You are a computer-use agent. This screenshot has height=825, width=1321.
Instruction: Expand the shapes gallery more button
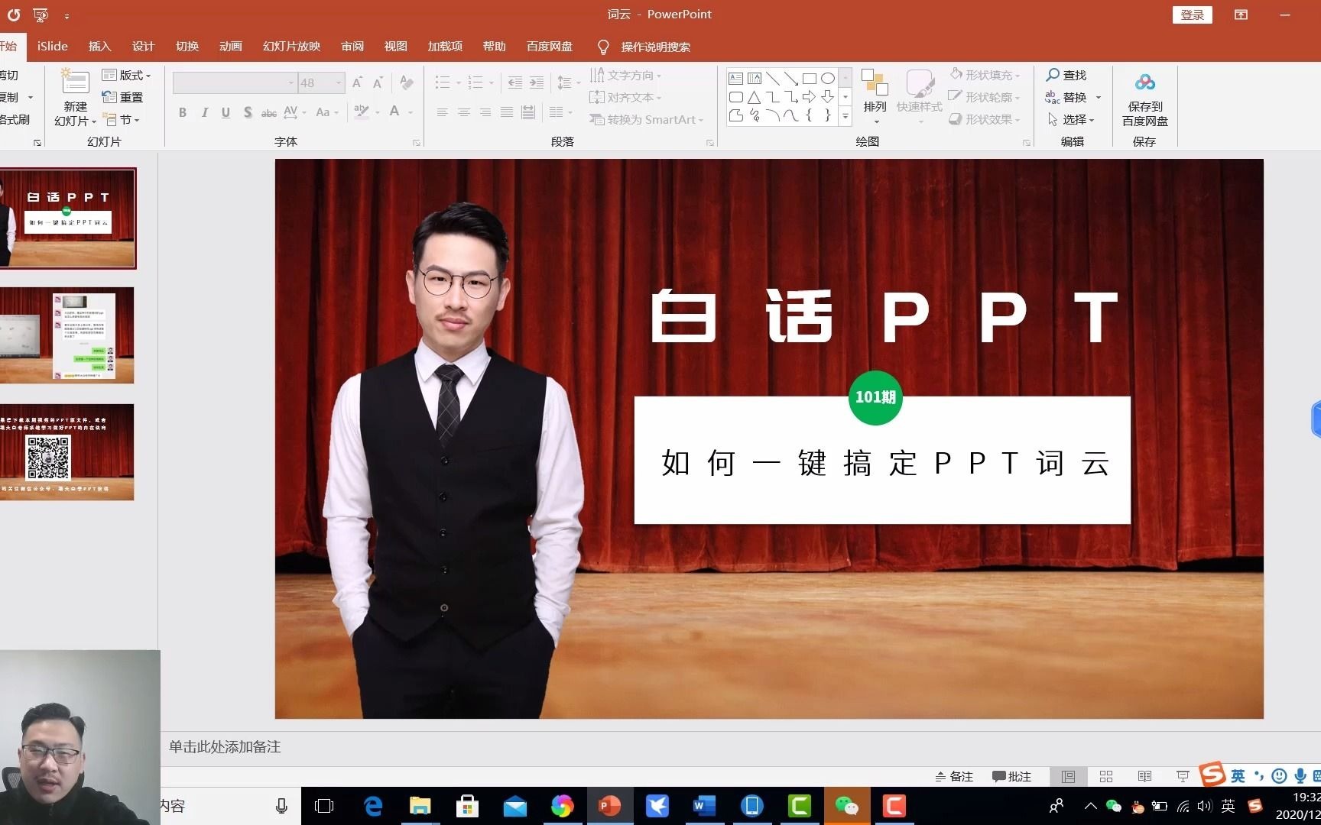click(845, 117)
